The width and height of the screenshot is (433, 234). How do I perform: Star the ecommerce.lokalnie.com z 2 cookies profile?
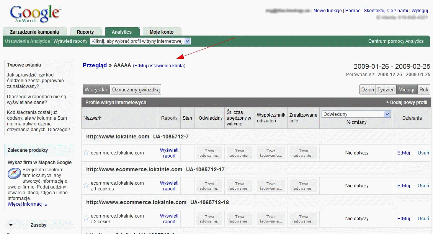86,218
